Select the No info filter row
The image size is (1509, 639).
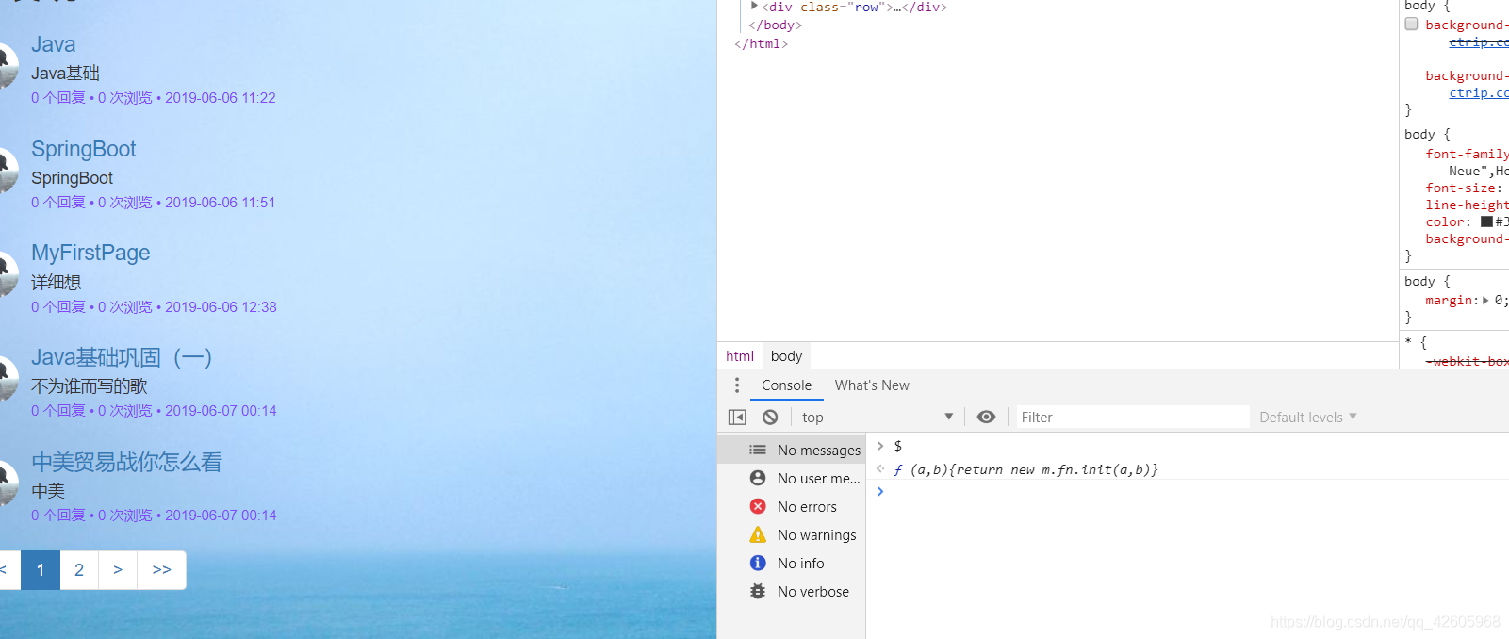point(792,564)
